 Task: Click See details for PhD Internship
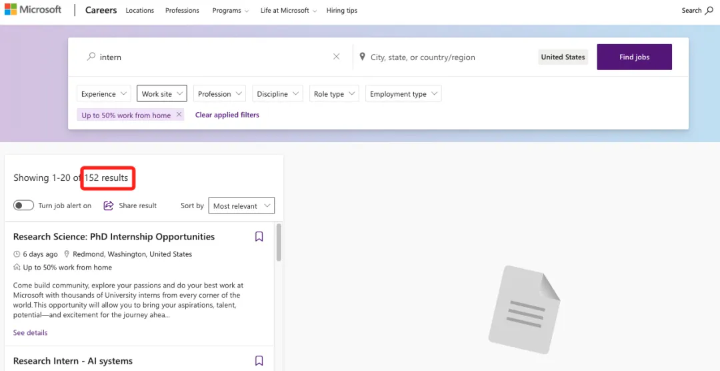[30, 332]
